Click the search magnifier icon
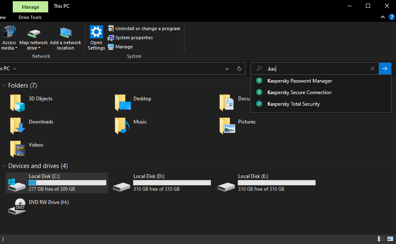 coord(259,69)
